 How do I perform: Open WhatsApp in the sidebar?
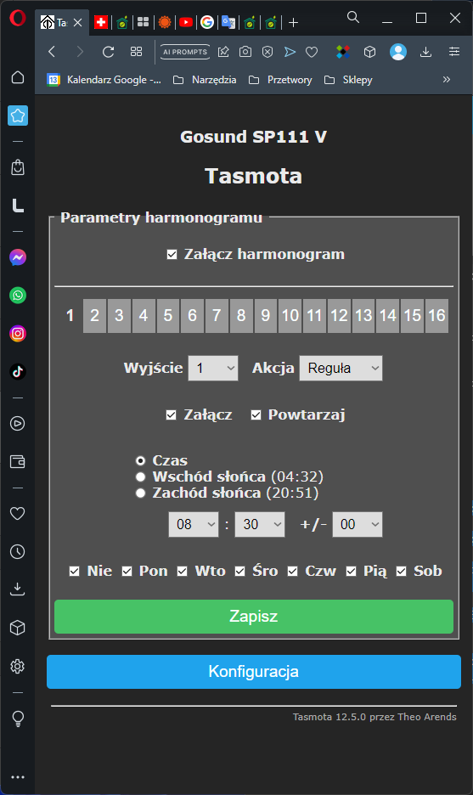[x=18, y=296]
